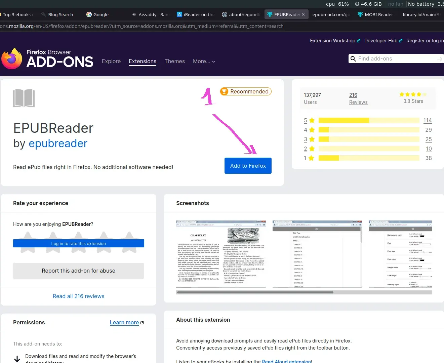This screenshot has height=363, width=444.
Task: Switch to the Google tab
Action: point(97,14)
